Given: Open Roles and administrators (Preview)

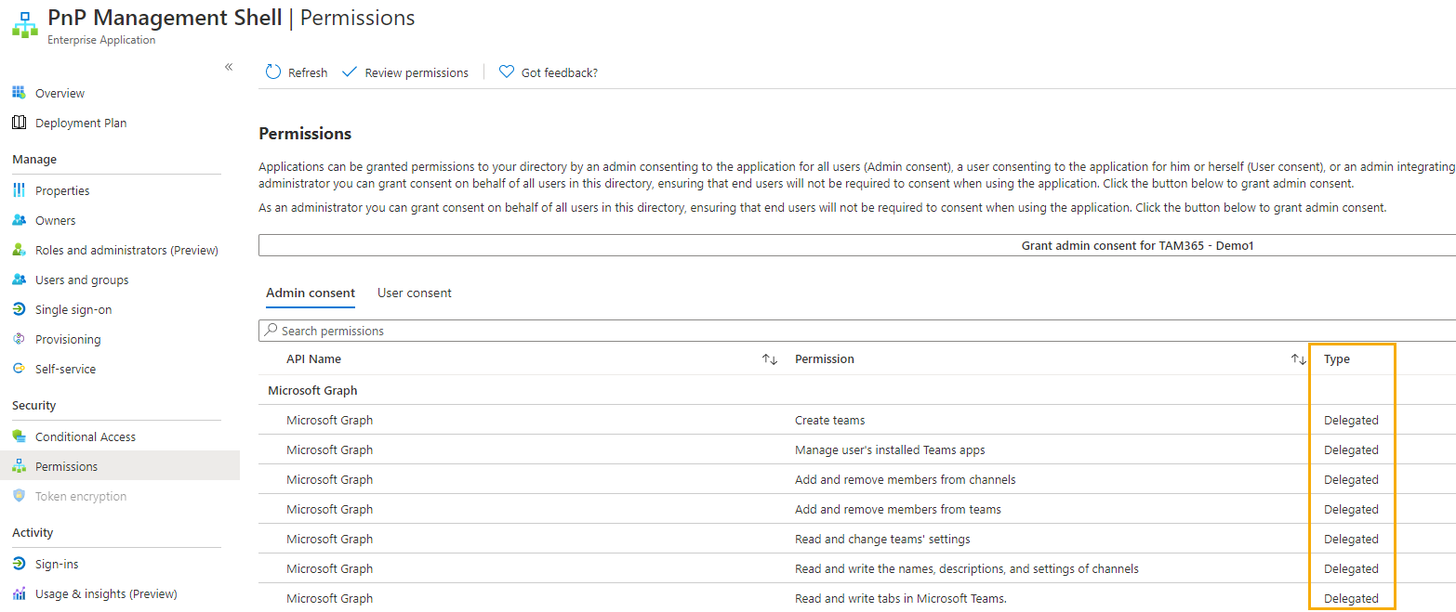Looking at the screenshot, I should [126, 250].
